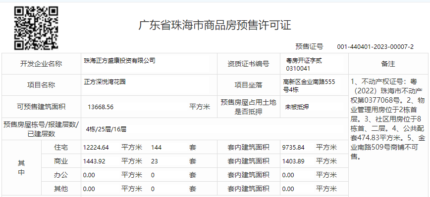This screenshot has height=197, width=430.
Task: Click certificate number 粤房开证字贰0310041
Action: tap(304, 64)
